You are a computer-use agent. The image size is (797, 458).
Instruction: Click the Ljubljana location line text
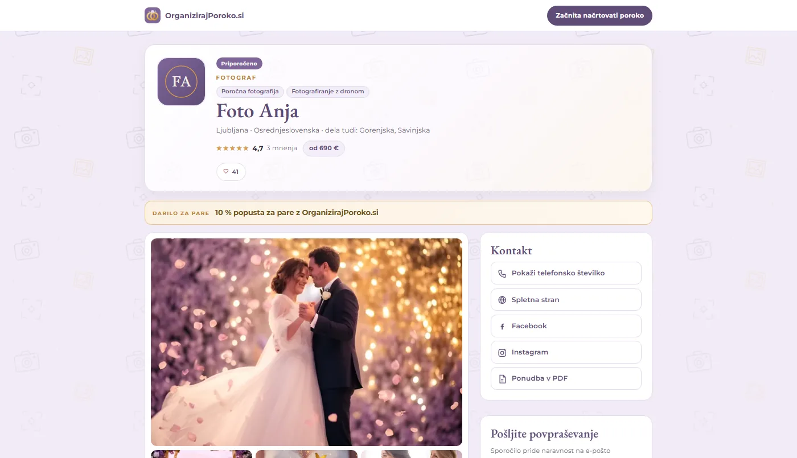323,130
